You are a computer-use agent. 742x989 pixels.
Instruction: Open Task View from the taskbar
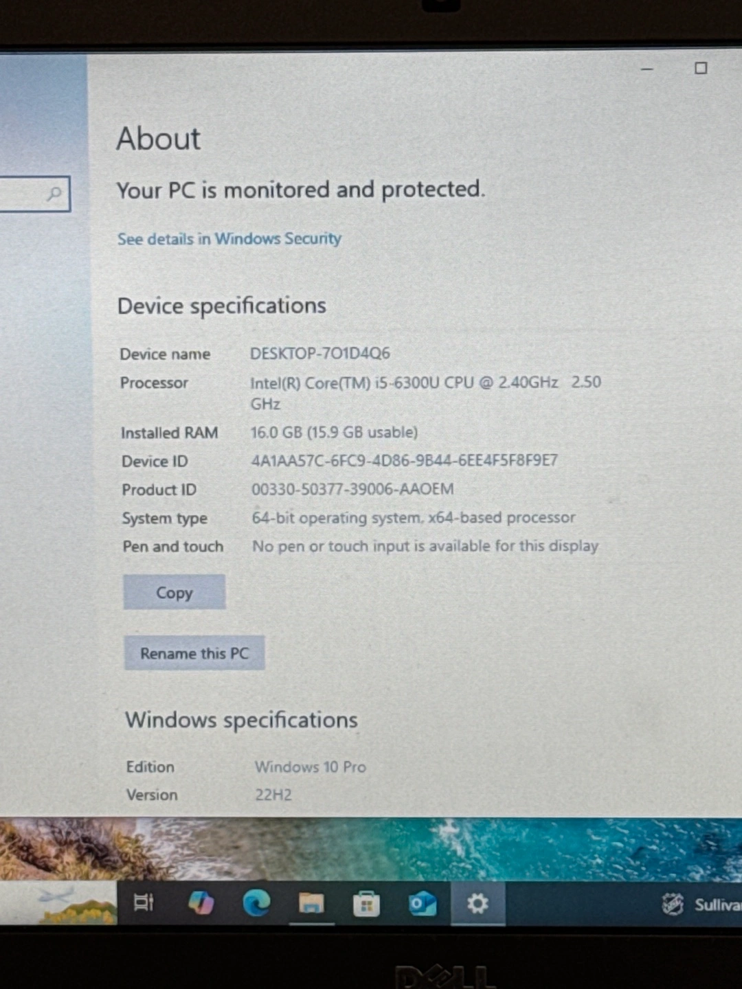(x=143, y=902)
